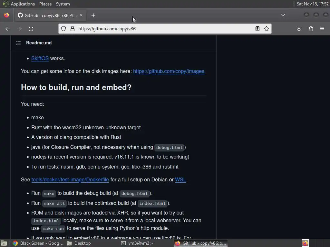The height and width of the screenshot is (247, 330).
Task: Switch to GitHub copy/v86 Firefox taskbar entry
Action: (200, 243)
